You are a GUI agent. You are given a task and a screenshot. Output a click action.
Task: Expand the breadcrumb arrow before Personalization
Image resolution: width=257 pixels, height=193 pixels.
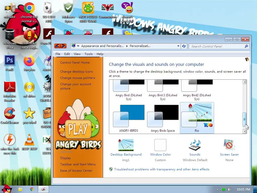click(127, 46)
